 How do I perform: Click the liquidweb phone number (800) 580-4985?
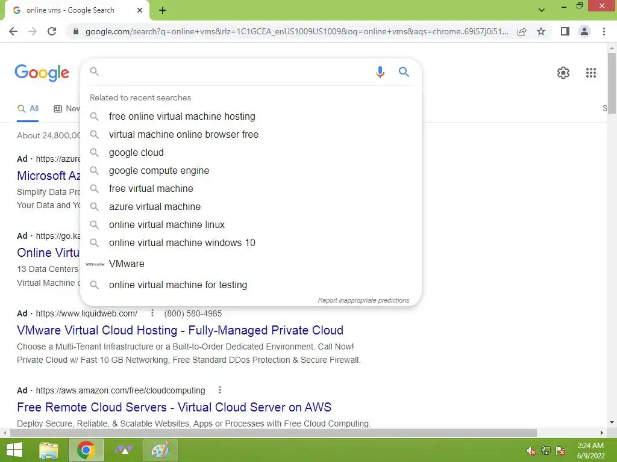tap(193, 313)
